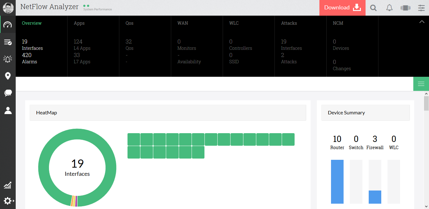
Task: Click the scrollbar up arrow
Action: [426, 93]
